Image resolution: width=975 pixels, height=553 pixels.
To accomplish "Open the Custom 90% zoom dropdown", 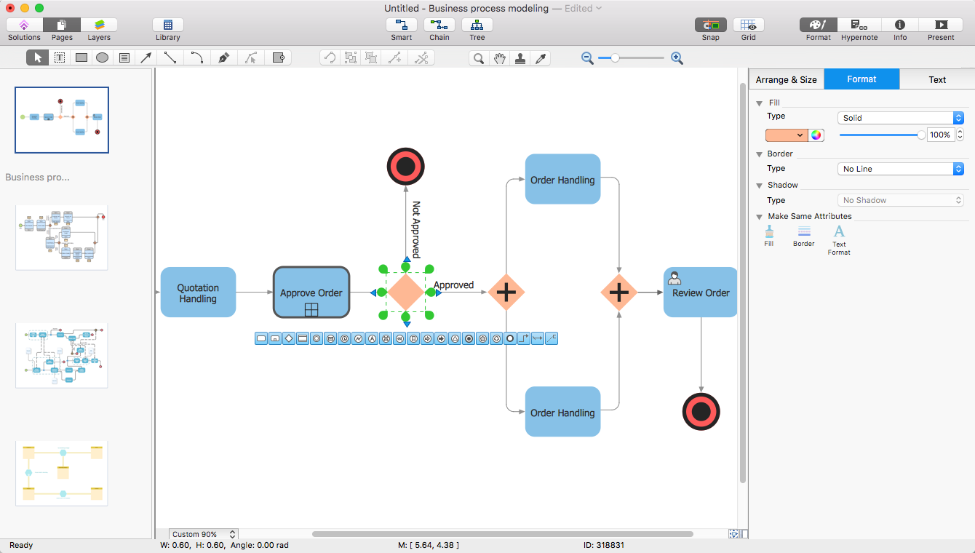I will 203,534.
